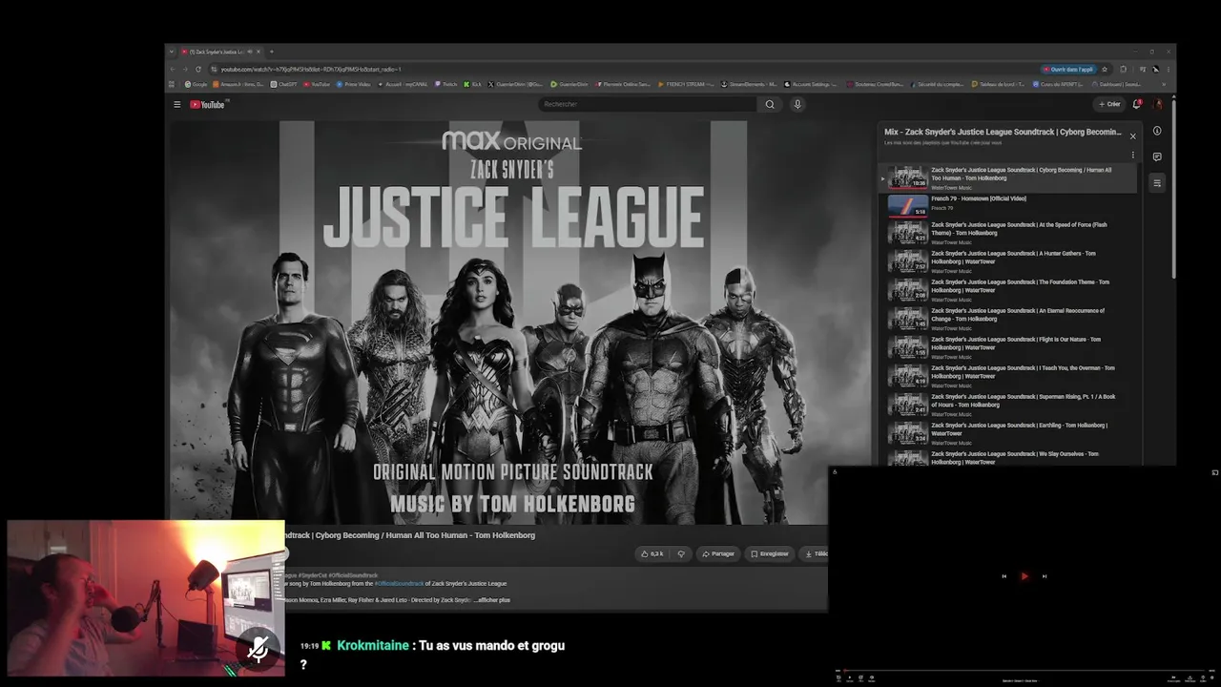Play 'Superman Rising, Pt. 1 / A Book of Hours' track

(x=1009, y=405)
